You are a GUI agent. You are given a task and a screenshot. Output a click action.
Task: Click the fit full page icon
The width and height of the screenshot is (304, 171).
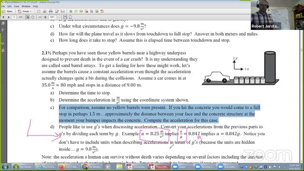(70, 17)
